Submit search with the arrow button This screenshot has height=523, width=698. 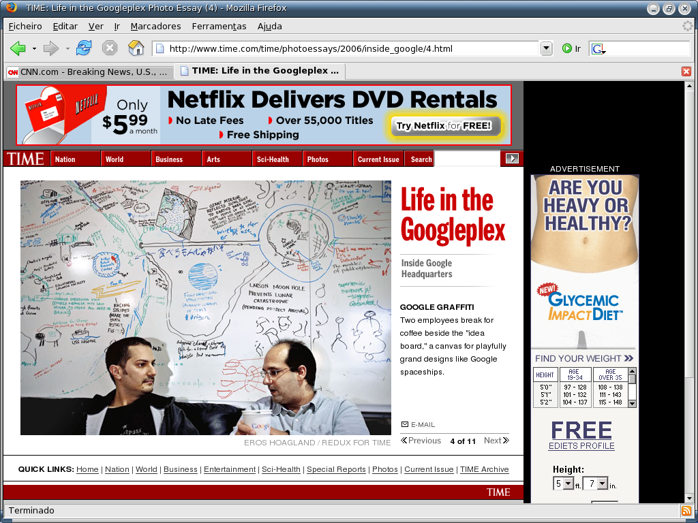(x=512, y=158)
